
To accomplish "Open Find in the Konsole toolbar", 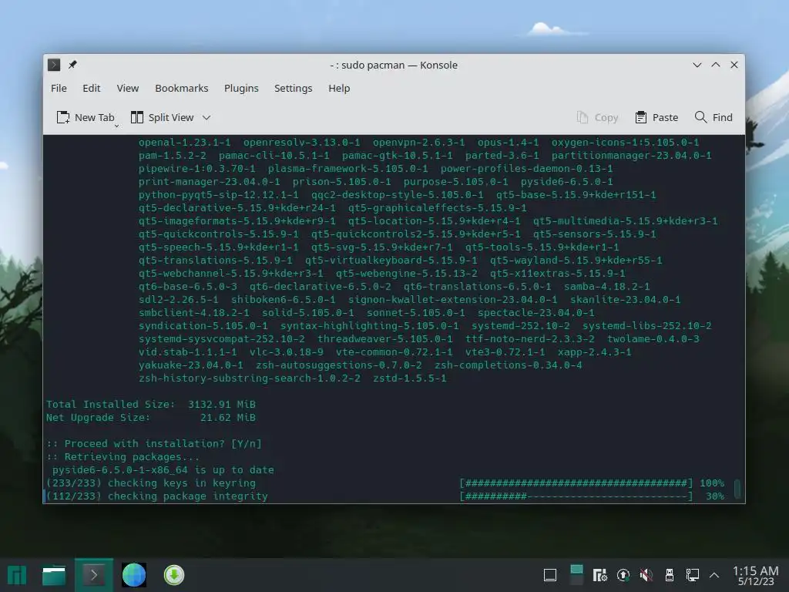I will pyautogui.click(x=713, y=117).
